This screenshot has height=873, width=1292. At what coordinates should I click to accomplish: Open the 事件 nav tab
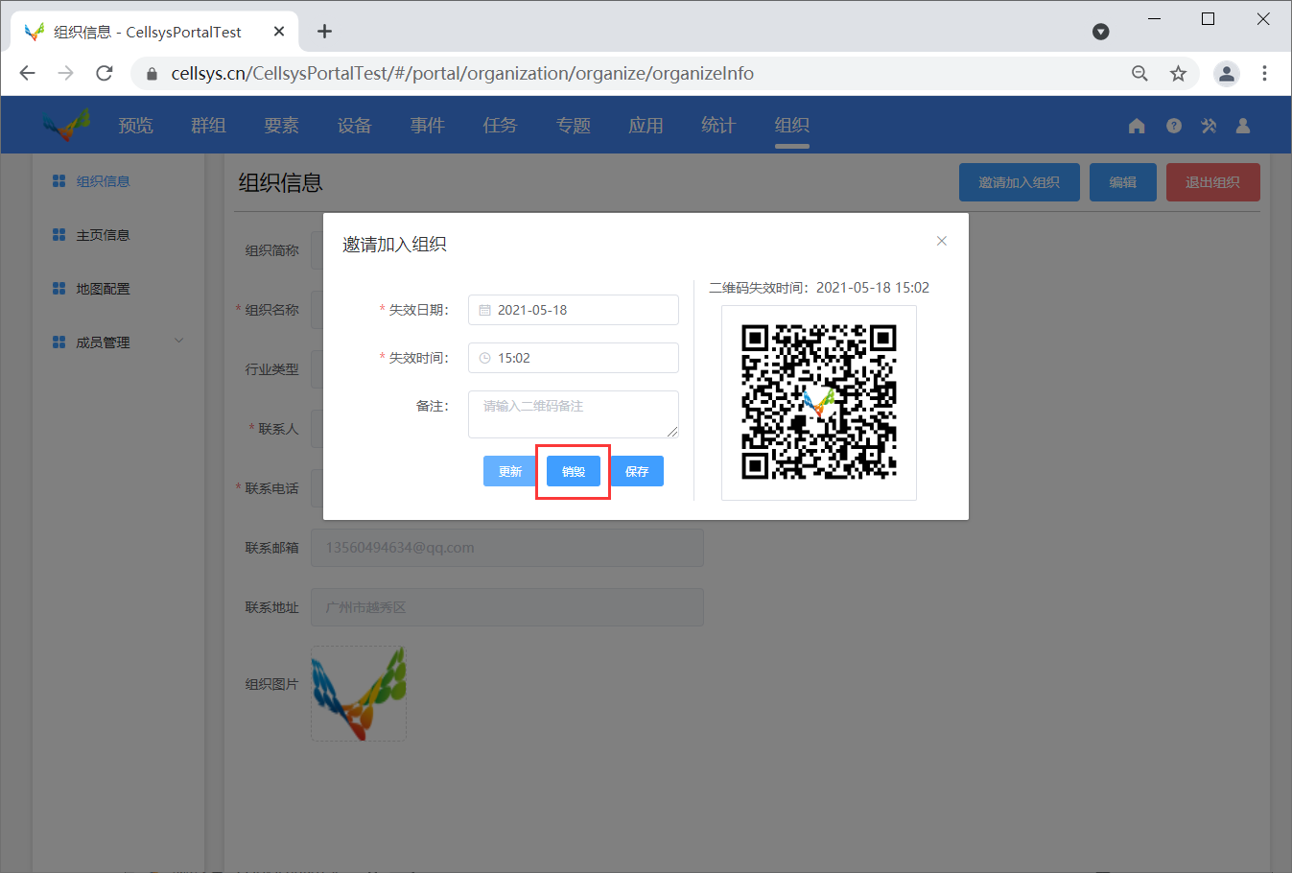tap(427, 126)
